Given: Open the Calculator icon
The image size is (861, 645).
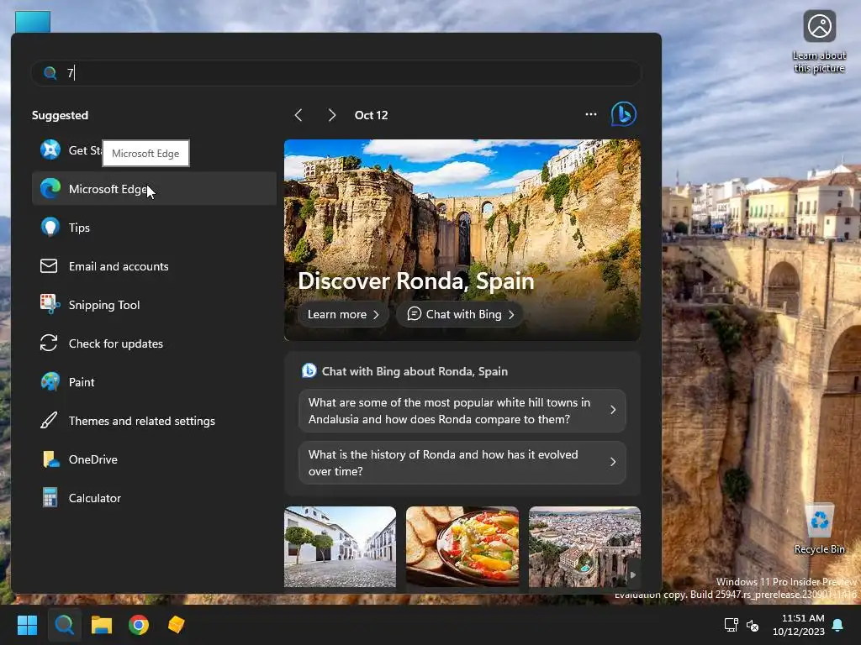Looking at the screenshot, I should click(50, 497).
